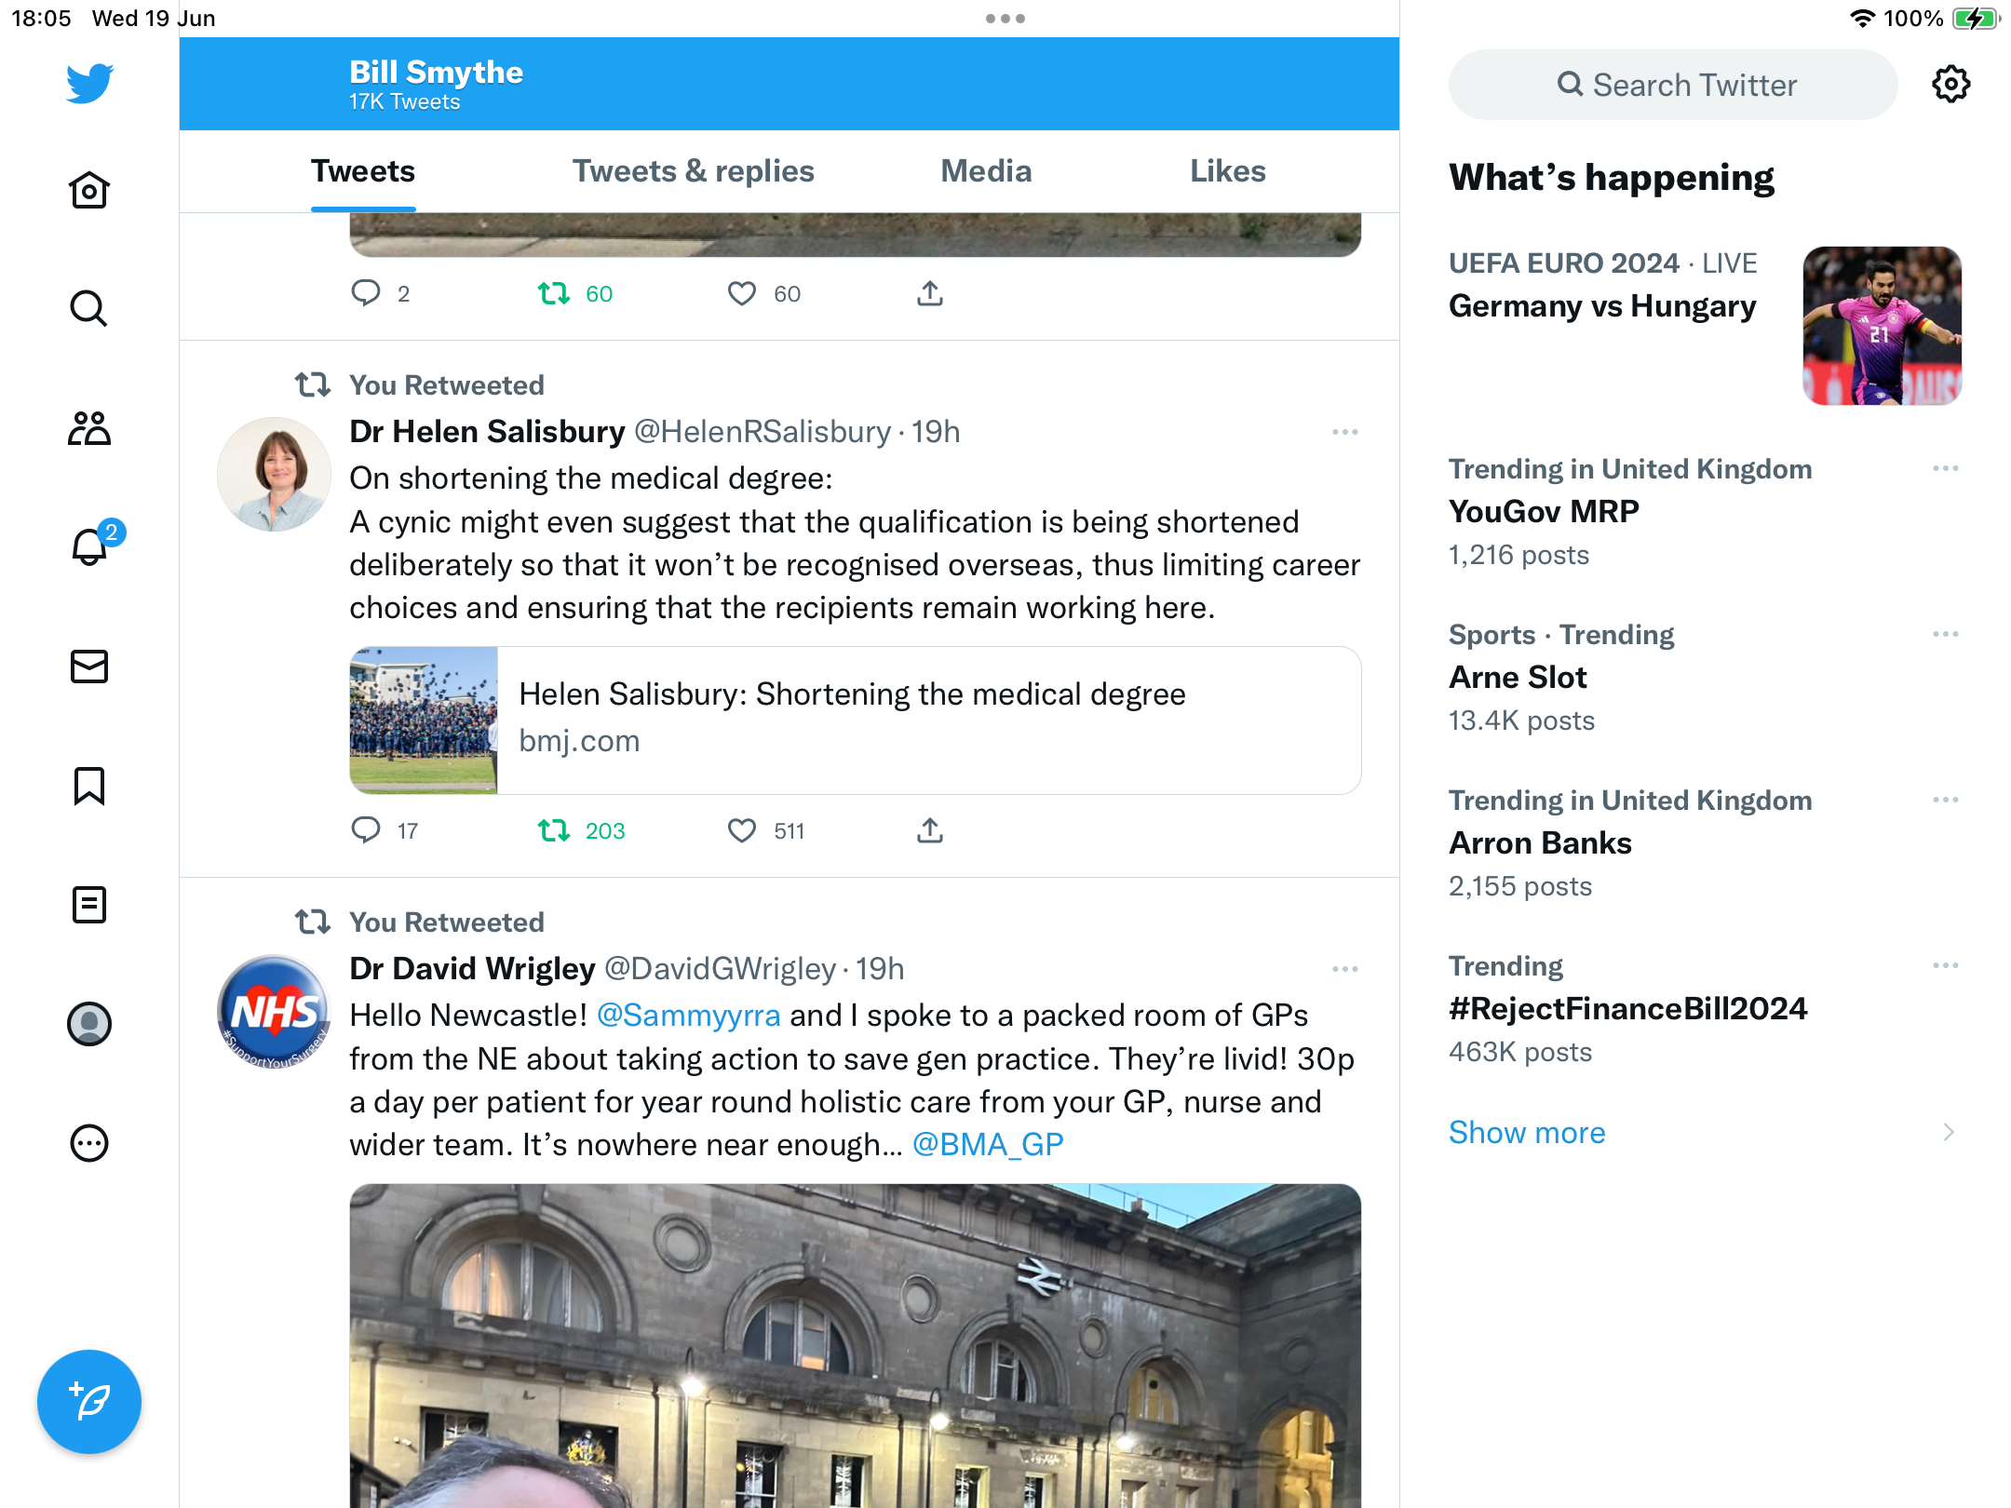Open Dr Helen Salisbury's avatar photo
The width and height of the screenshot is (2011, 1508).
click(x=274, y=475)
